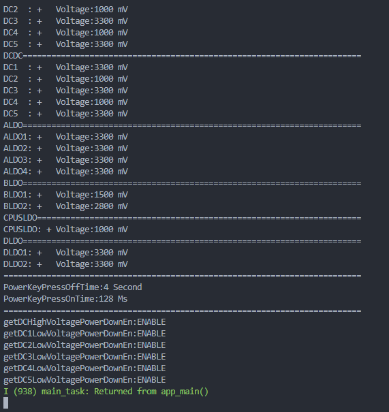Click the terminal cursor block at bottom

point(5,402)
